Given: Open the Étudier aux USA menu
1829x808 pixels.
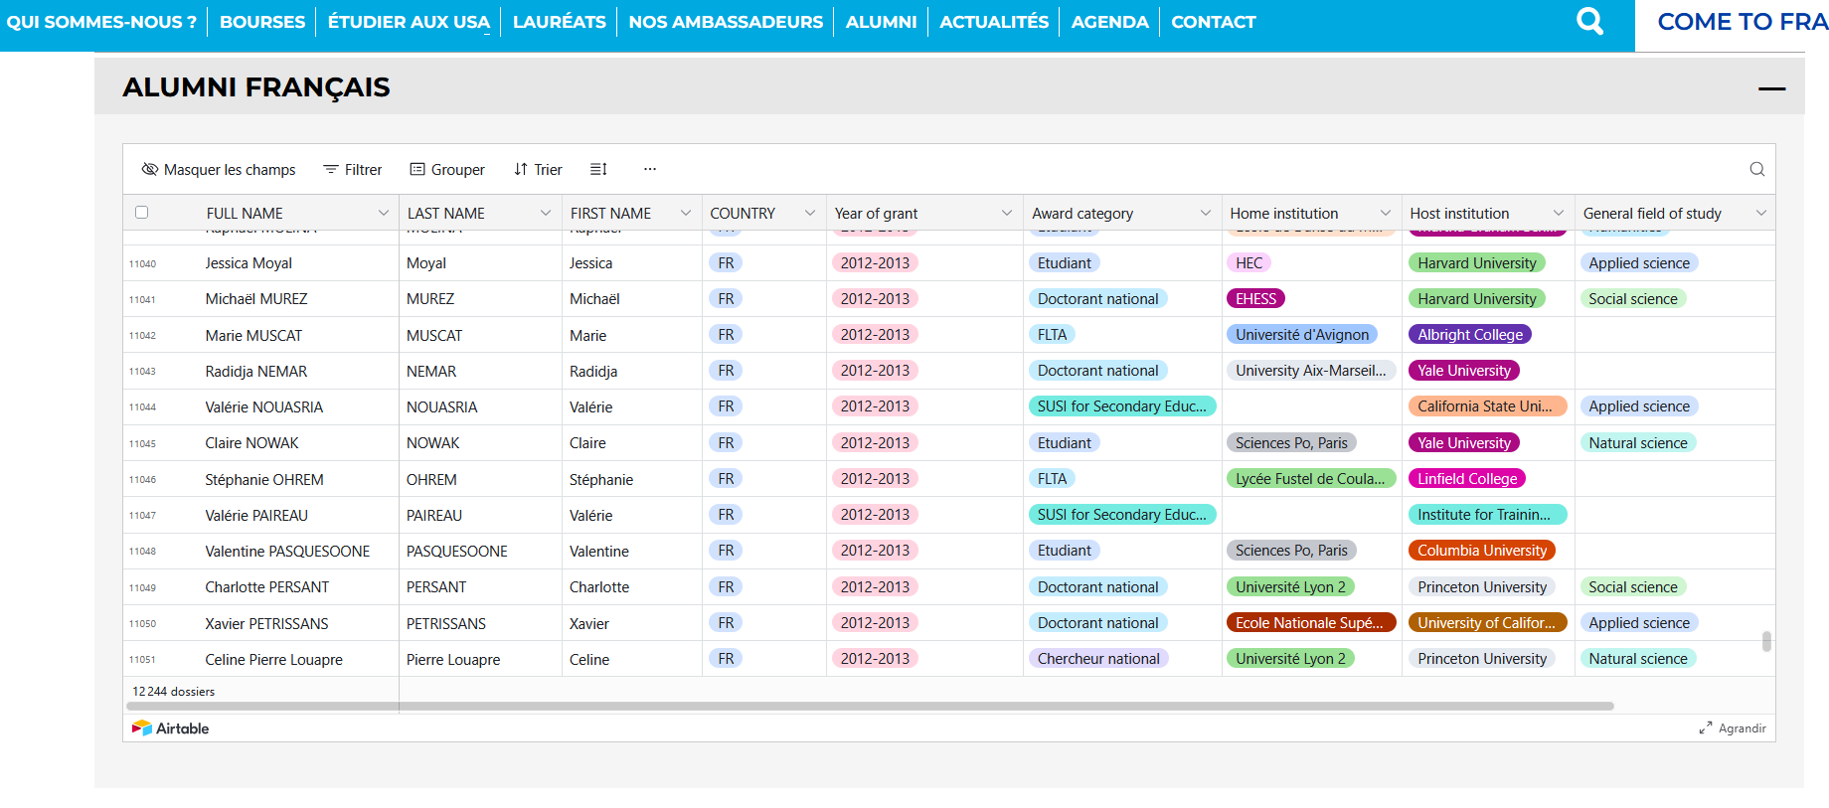Looking at the screenshot, I should tap(409, 22).
